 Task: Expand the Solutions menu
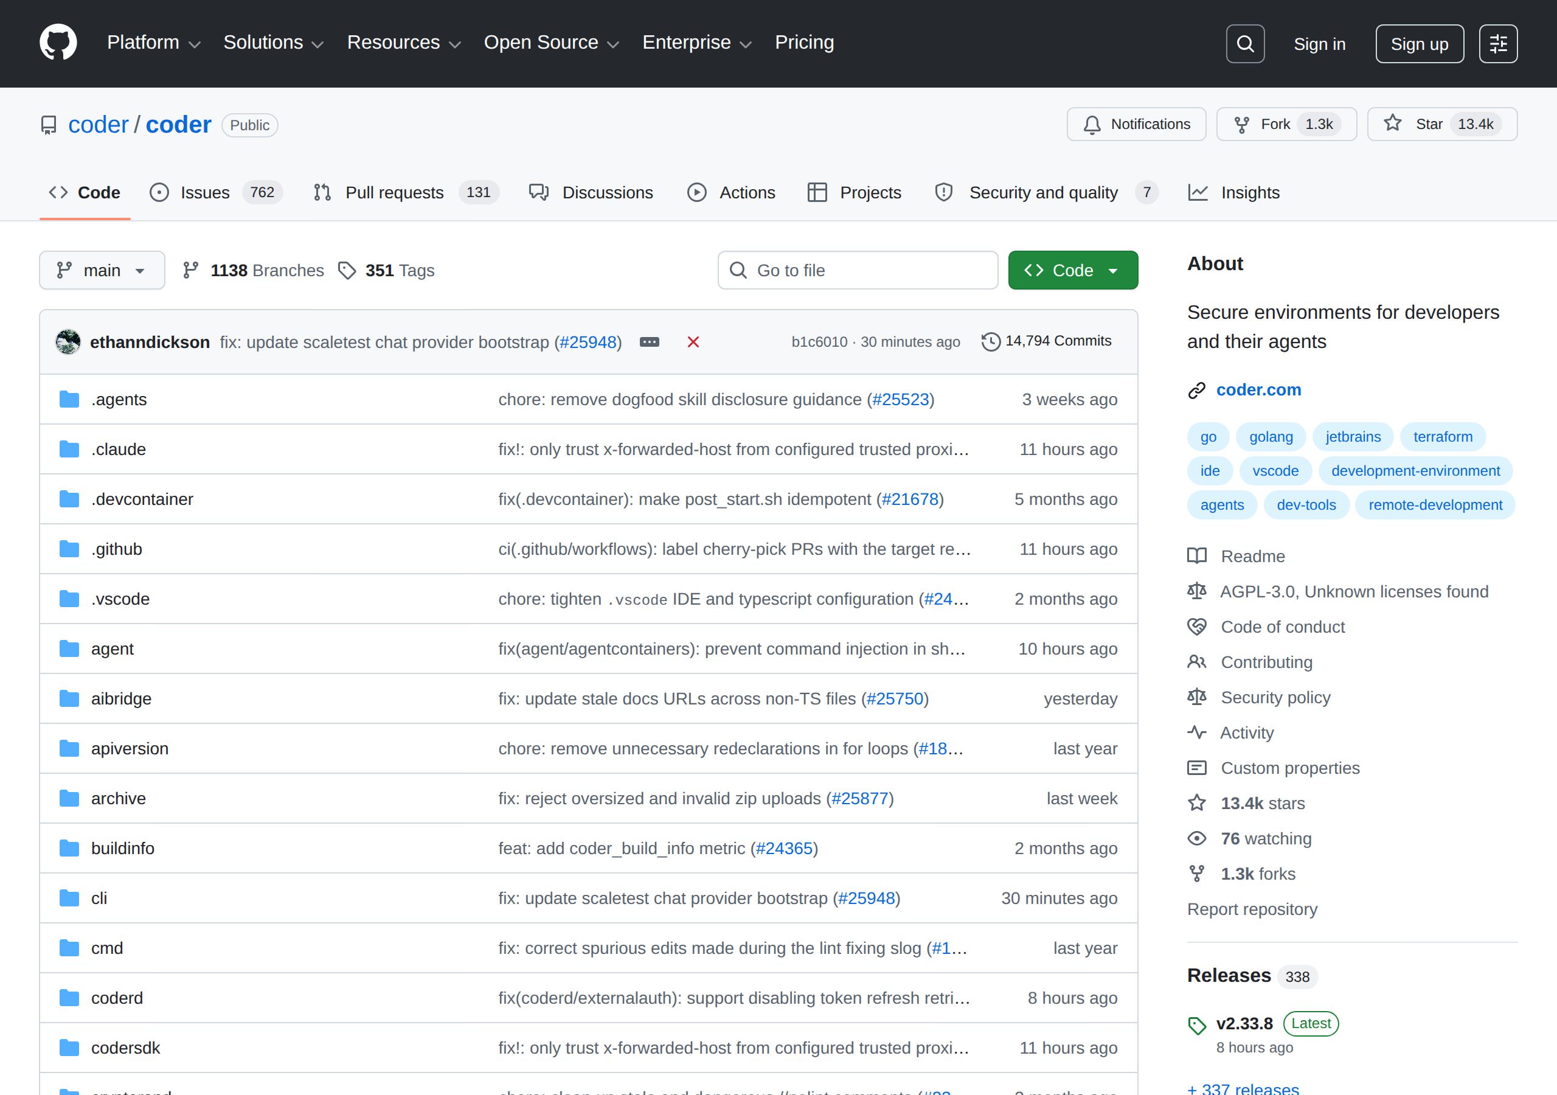click(x=273, y=43)
